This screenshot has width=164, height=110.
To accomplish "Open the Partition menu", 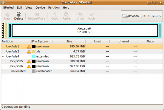I will pos(54,8).
